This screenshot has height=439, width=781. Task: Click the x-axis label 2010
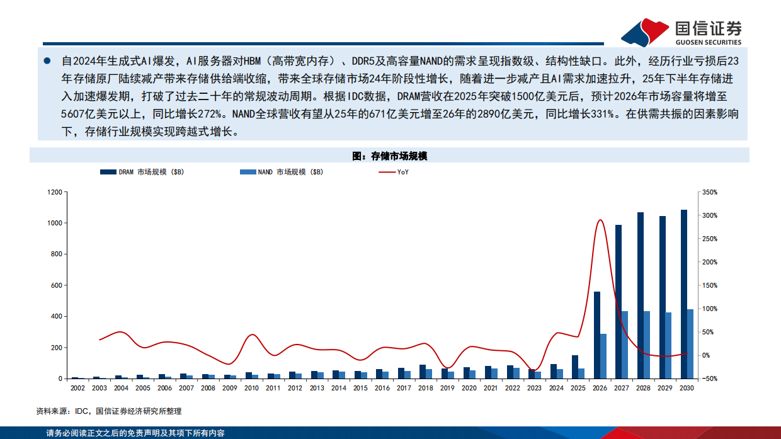point(252,388)
